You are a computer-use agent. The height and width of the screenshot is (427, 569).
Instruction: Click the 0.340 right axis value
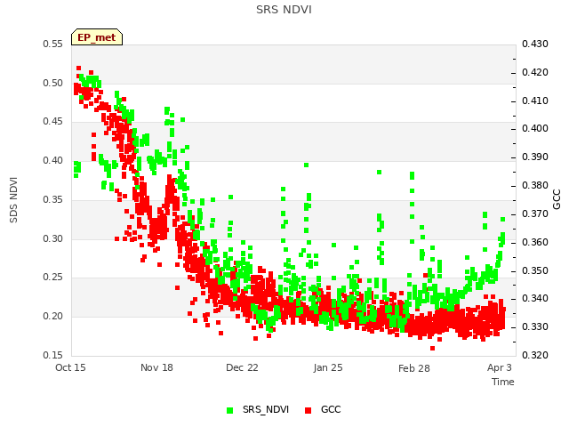[535, 298]
